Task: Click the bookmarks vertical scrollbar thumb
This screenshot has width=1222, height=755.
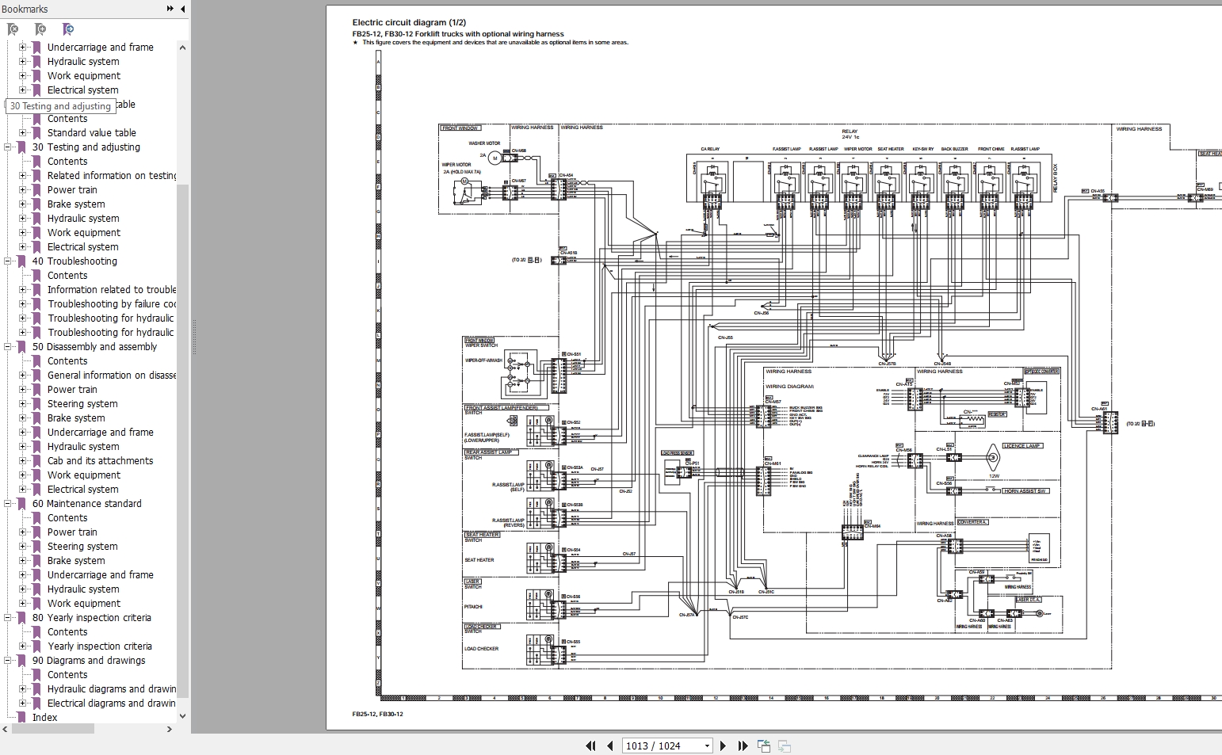Action: pos(182,440)
